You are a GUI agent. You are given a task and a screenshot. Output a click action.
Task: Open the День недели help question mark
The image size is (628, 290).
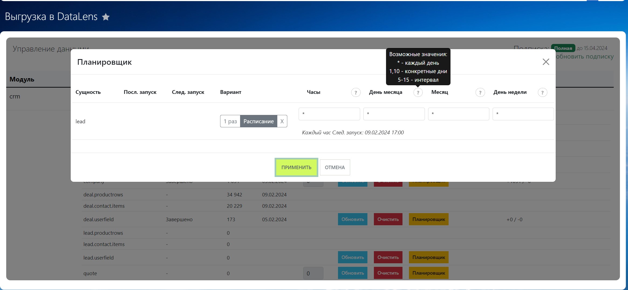point(542,93)
